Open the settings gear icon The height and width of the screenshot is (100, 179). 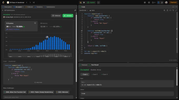tap(149, 3)
